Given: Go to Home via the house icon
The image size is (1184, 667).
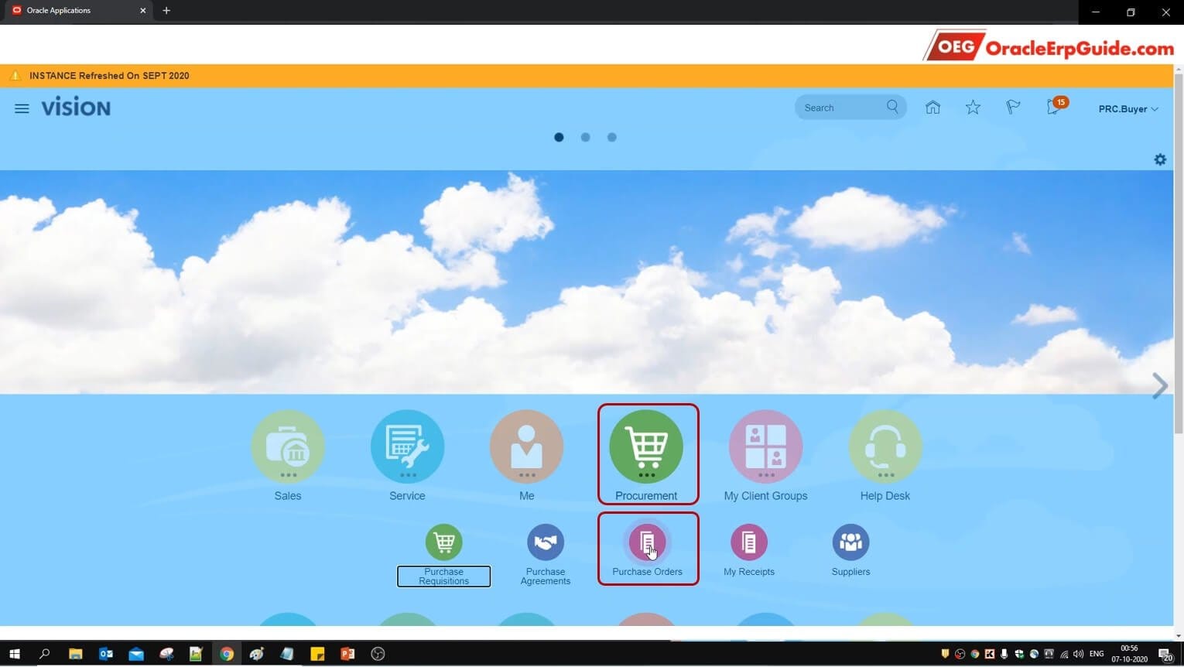Looking at the screenshot, I should (932, 108).
